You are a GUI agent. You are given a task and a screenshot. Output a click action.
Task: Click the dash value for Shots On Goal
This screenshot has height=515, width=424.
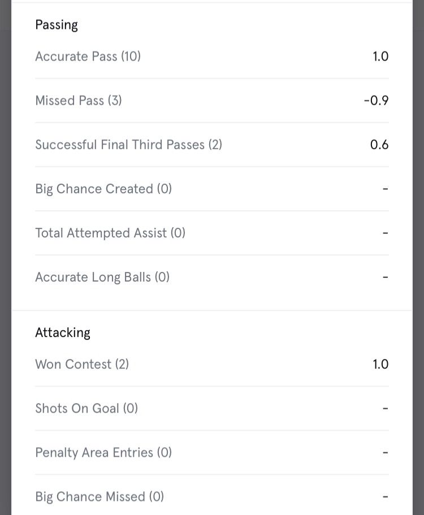pyautogui.click(x=386, y=408)
